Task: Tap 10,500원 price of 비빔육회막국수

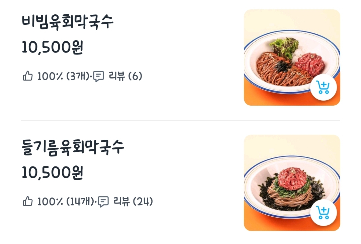Action: click(53, 47)
